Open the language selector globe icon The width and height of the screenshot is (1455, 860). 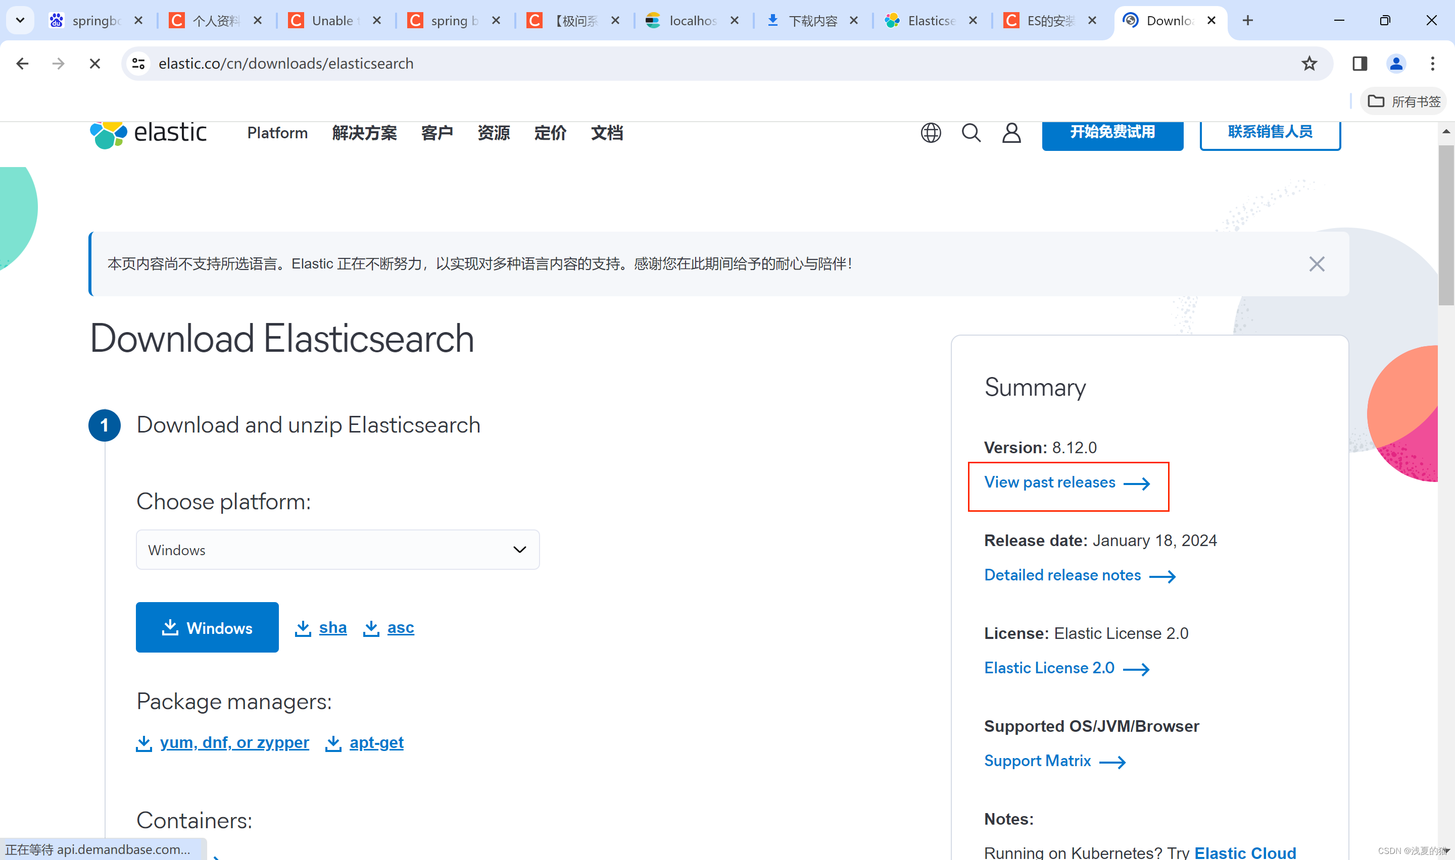(x=930, y=133)
